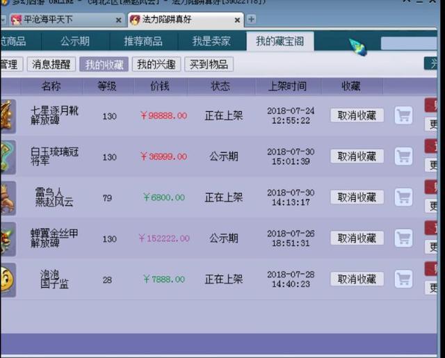Click shopping cart icon for 七星逐月靴
This screenshot has height=358, width=445.
[403, 115]
